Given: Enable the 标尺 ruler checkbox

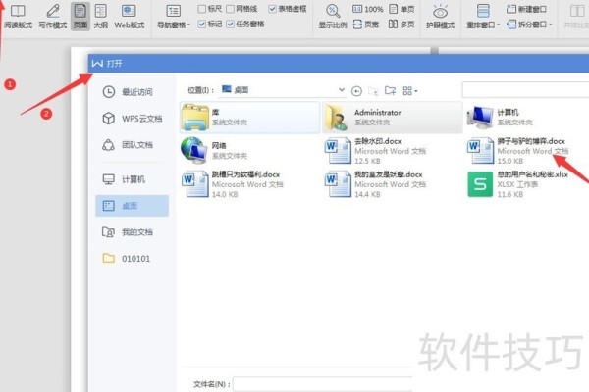Looking at the screenshot, I should pos(201,9).
